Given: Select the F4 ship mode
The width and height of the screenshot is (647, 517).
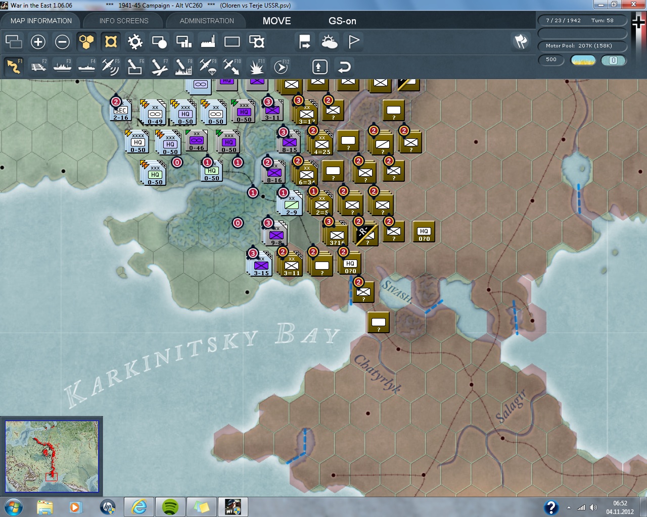Looking at the screenshot, I should [86, 67].
